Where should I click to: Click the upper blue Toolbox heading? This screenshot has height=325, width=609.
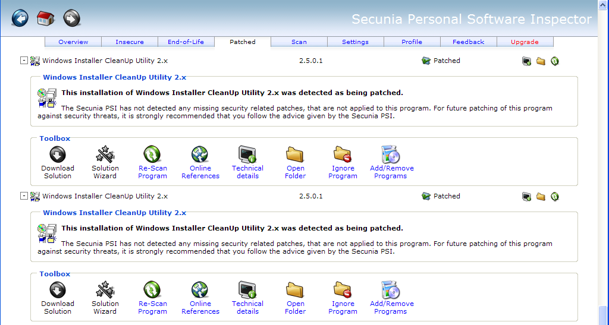pos(55,138)
